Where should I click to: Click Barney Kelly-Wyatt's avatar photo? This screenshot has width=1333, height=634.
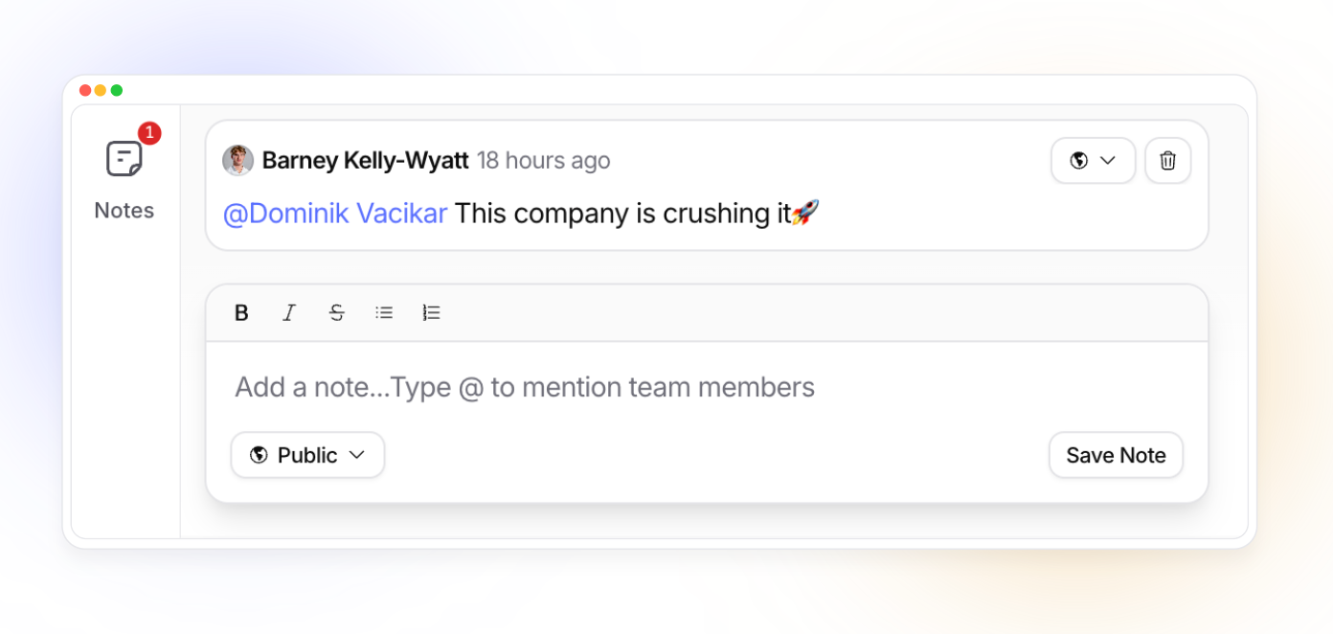(x=238, y=161)
